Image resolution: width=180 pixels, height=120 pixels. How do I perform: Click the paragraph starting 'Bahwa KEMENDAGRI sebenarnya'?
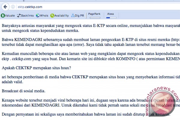pyautogui.click(x=91, y=42)
